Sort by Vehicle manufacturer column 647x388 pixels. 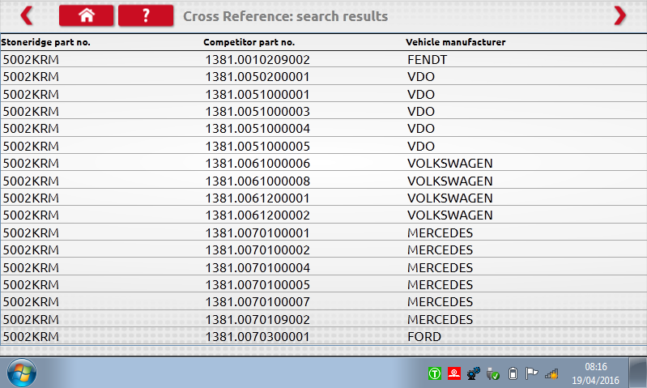[x=456, y=42]
